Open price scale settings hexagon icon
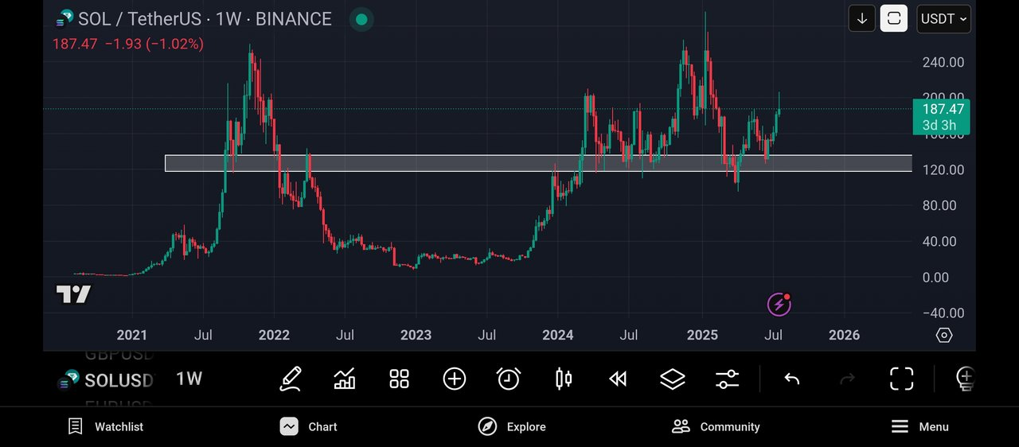Image resolution: width=1019 pixels, height=447 pixels. pyautogui.click(x=943, y=335)
